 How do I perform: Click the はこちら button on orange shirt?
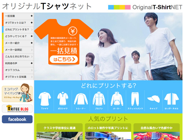(x=64, y=59)
